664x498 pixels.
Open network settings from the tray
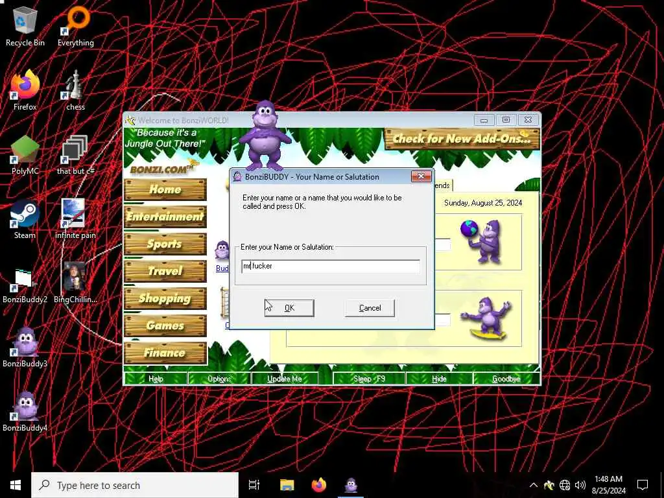[565, 485]
